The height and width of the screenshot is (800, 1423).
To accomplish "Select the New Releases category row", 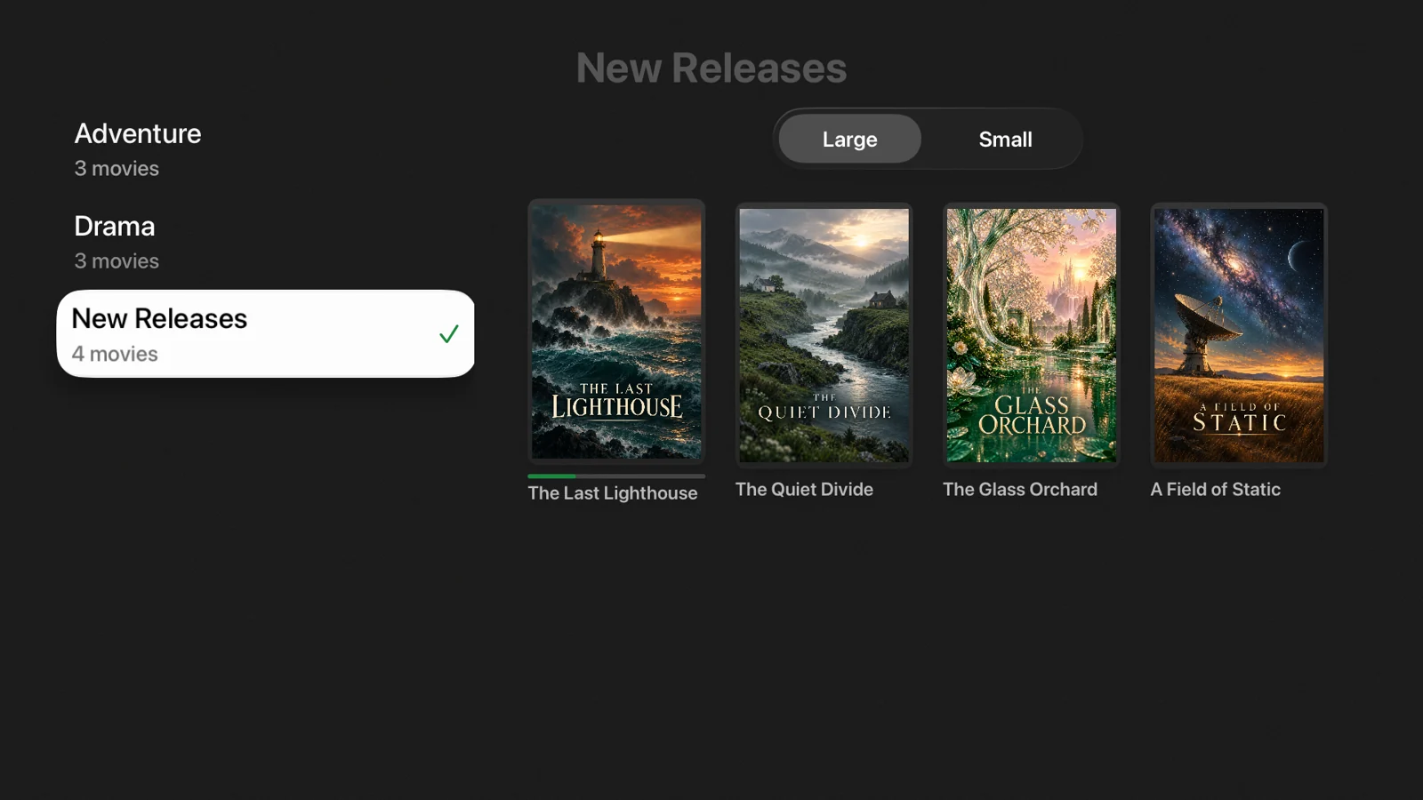I will (265, 333).
